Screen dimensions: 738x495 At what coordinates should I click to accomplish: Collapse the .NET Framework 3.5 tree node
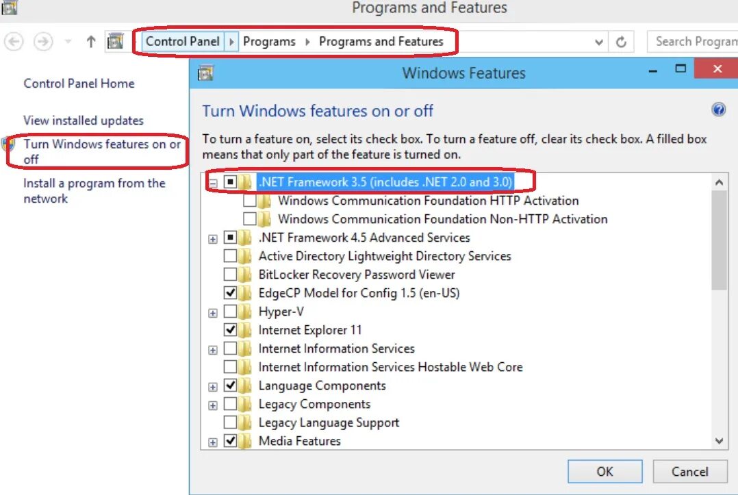point(213,183)
